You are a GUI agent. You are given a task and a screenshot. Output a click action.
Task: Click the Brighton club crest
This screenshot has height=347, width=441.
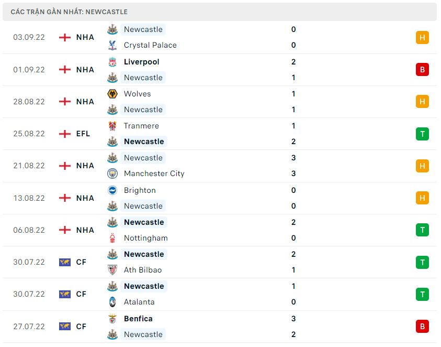tap(112, 190)
